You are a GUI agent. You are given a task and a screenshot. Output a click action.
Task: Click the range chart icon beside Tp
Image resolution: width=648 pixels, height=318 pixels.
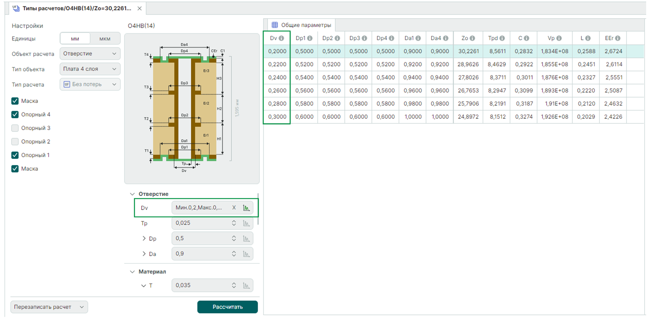click(x=247, y=223)
